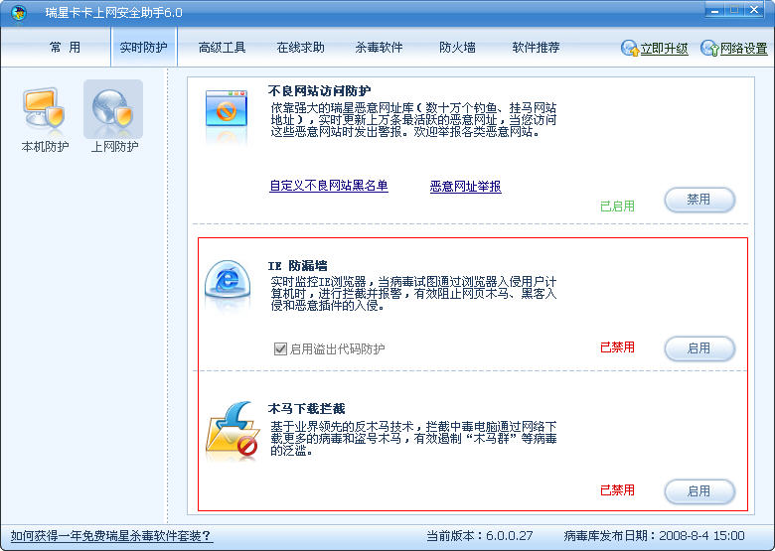775x551 pixels.
Task: Enable IE 防漏墙 with 启用 button
Action: [x=699, y=348]
